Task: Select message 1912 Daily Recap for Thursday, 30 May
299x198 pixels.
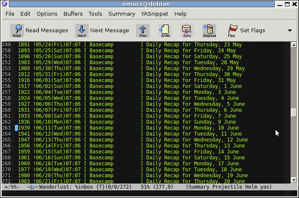Action: pos(130,74)
